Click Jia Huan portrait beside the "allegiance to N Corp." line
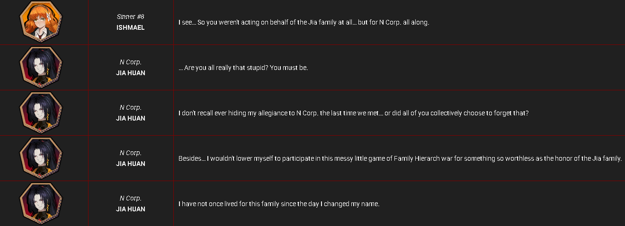Image resolution: width=625 pixels, height=226 pixels. pos(41,113)
